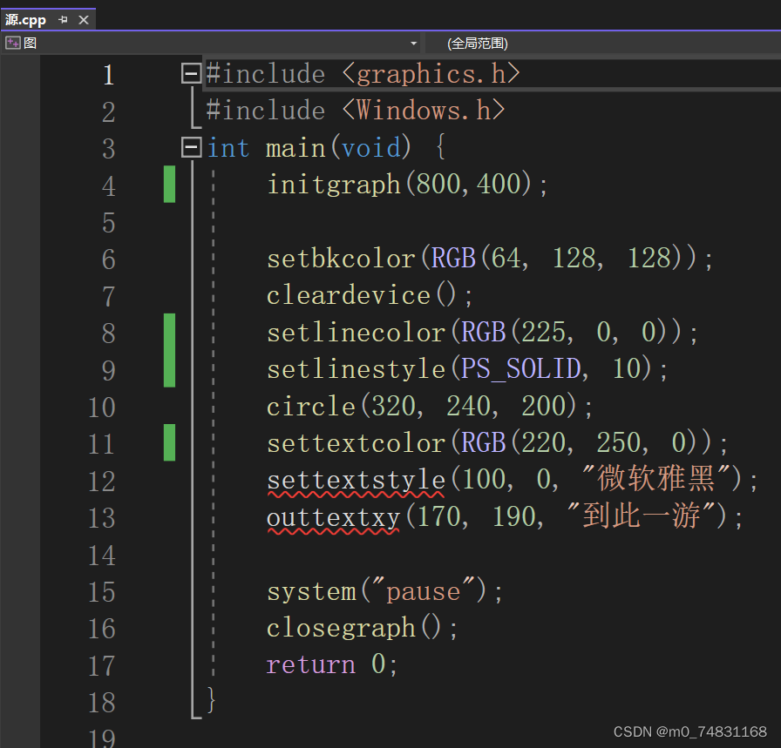This screenshot has height=748, width=781.
Task: Click the PS_SOLID constant
Action: click(x=520, y=369)
